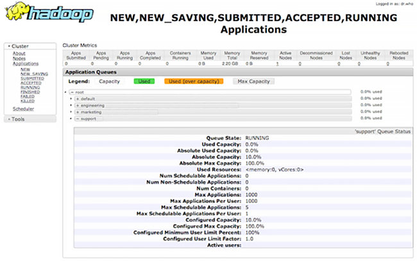Filter applications by NEW_SAVING state
This screenshot has height=261, width=417.
point(33,74)
